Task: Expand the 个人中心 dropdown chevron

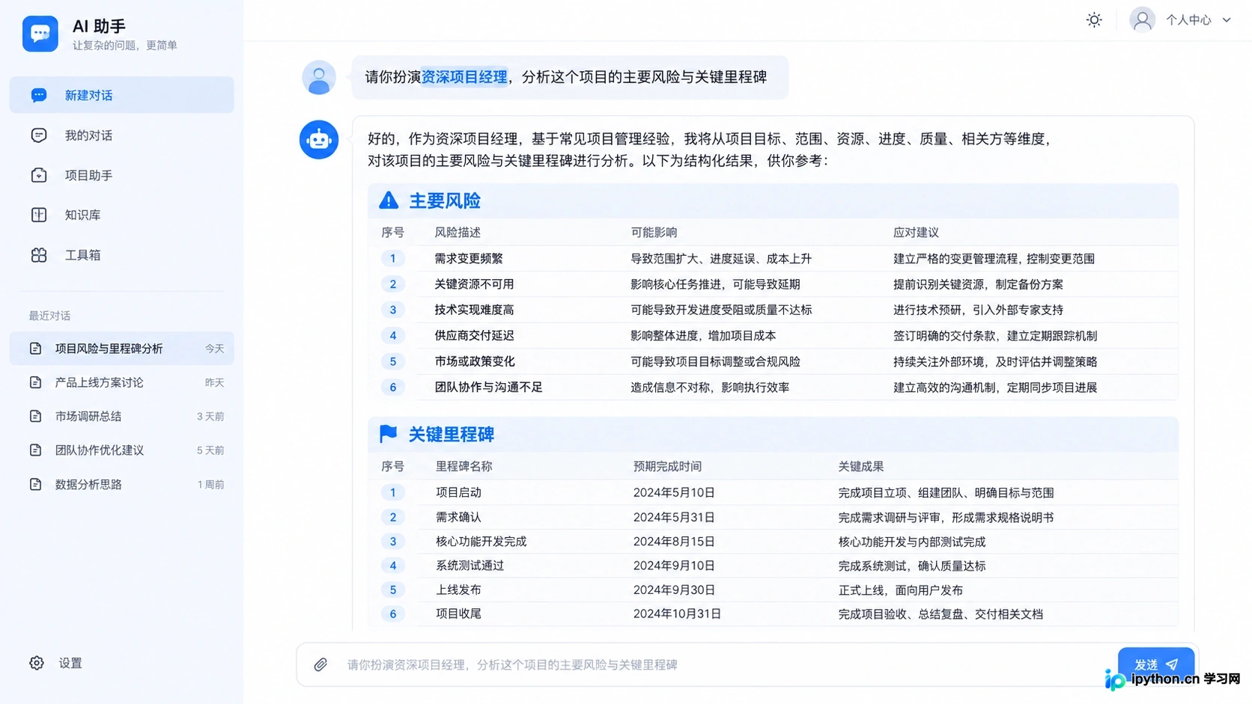Action: (x=1227, y=20)
